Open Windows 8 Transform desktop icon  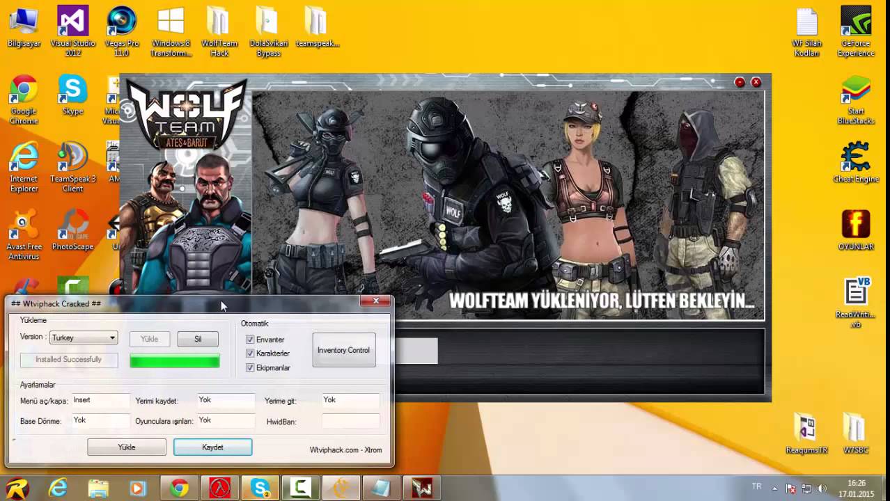pyautogui.click(x=171, y=31)
